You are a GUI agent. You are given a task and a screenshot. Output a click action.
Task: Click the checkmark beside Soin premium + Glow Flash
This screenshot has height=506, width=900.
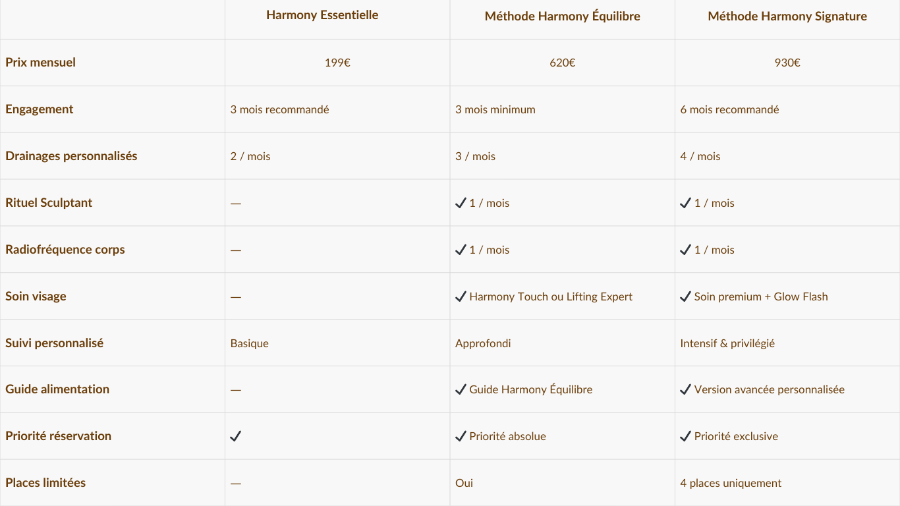coord(686,296)
